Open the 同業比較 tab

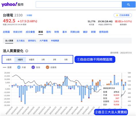coord(75,32)
